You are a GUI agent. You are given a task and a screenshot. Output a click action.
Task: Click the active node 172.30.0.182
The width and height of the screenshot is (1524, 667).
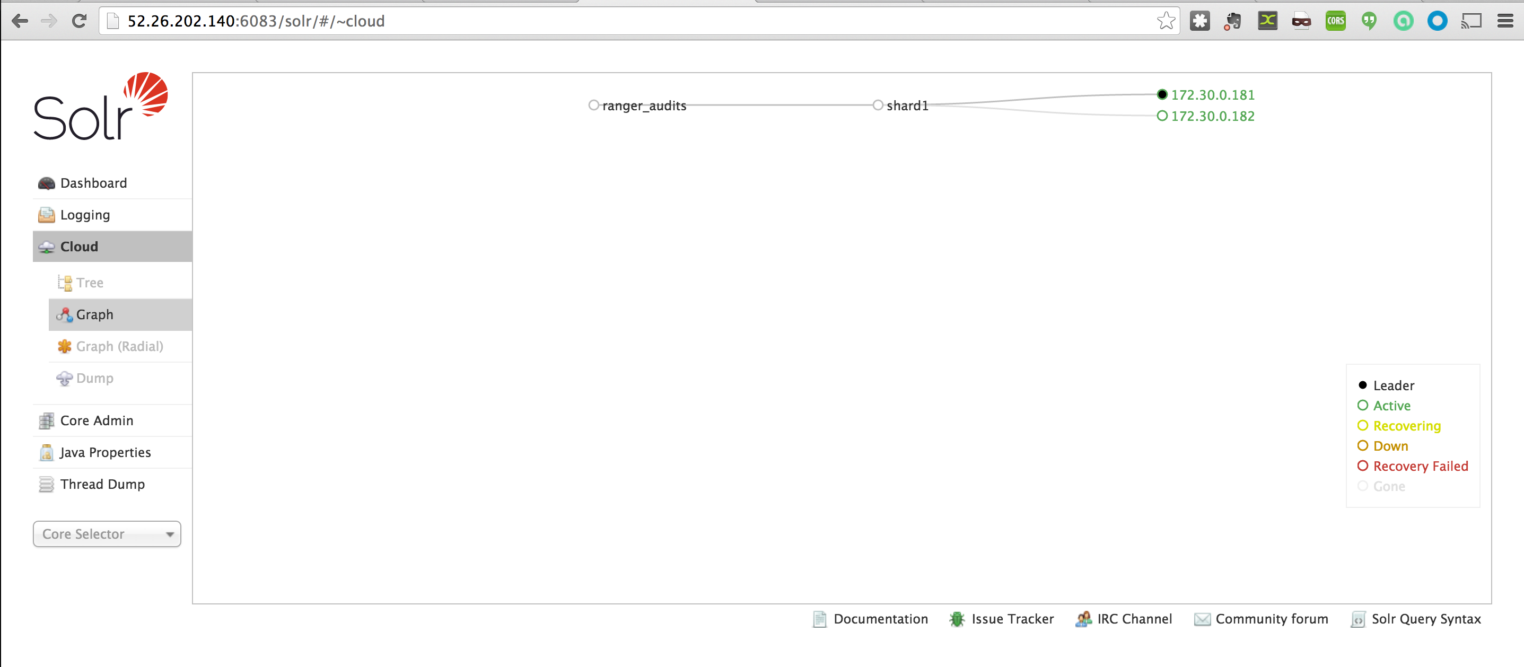click(x=1212, y=116)
